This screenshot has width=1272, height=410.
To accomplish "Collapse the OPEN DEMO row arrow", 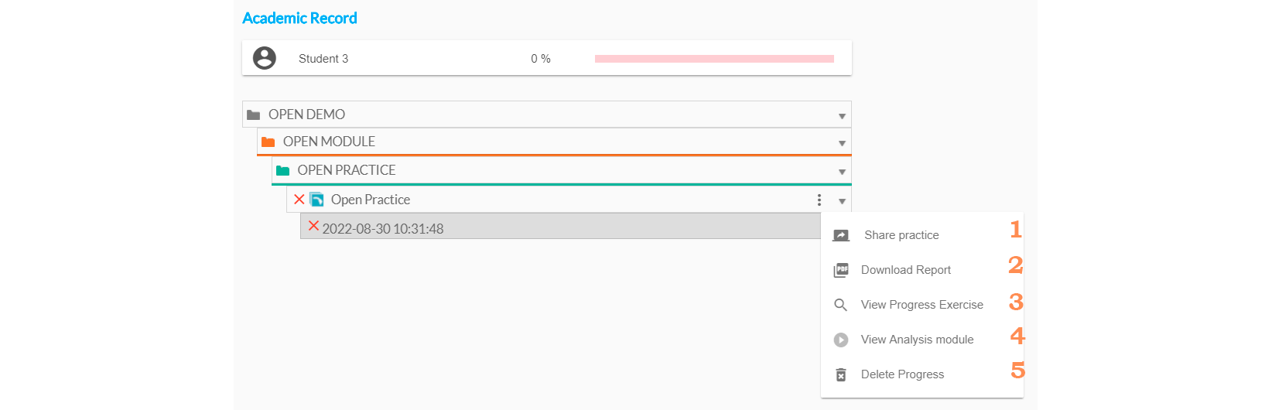I will click(842, 116).
